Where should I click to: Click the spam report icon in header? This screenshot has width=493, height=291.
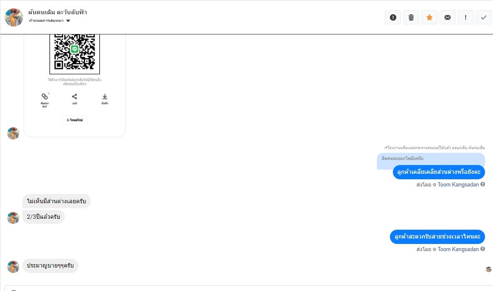[x=393, y=17]
